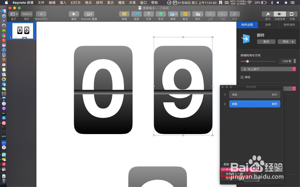Click the Wi-Fi status icon
The image size is (300, 187).
(x=249, y=3)
